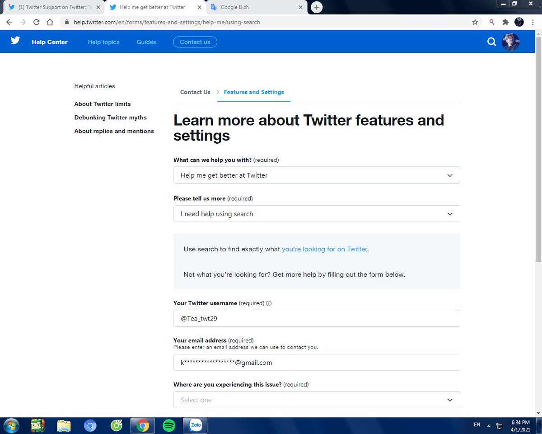Open 'About replies and mentions' article
The width and height of the screenshot is (542, 434).
[114, 131]
